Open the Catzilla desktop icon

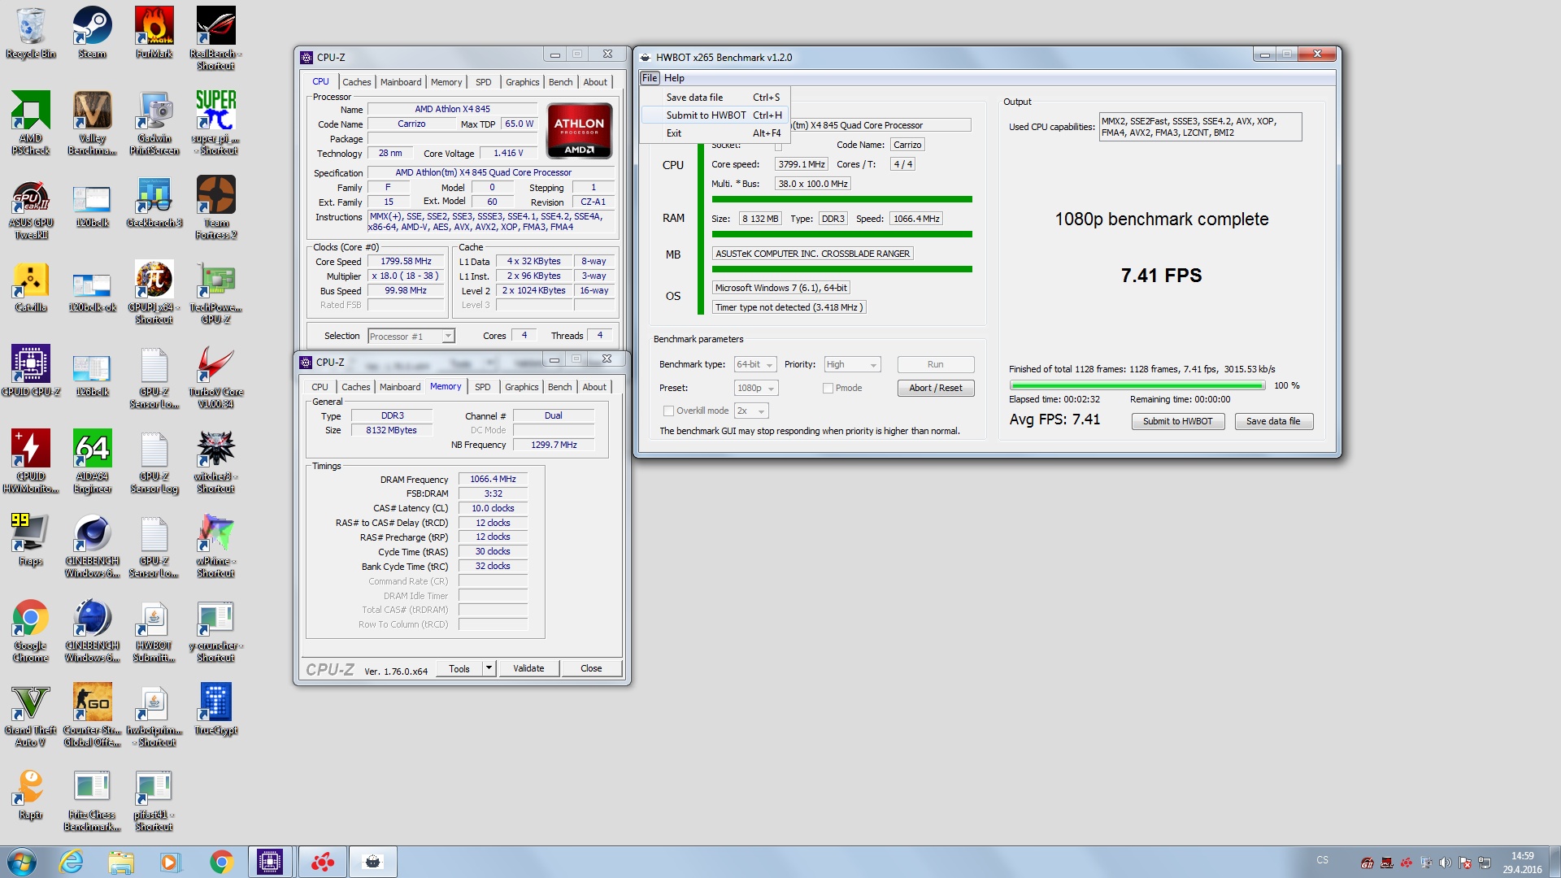[x=31, y=286]
